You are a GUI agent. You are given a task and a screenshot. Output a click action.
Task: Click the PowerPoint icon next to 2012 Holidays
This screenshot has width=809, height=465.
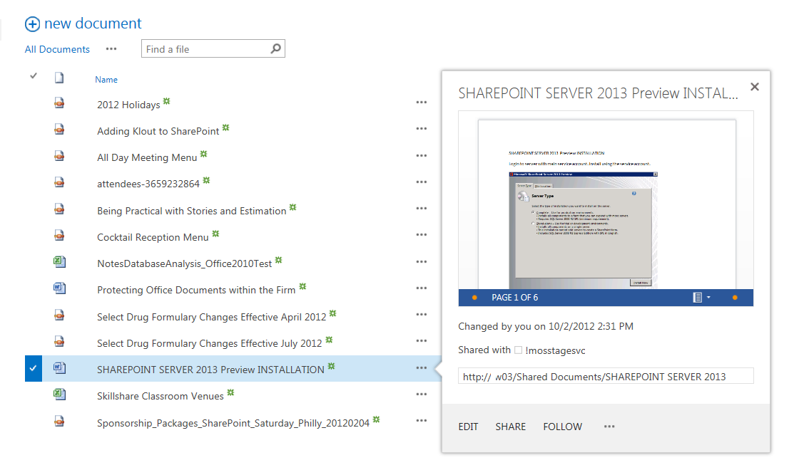58,103
